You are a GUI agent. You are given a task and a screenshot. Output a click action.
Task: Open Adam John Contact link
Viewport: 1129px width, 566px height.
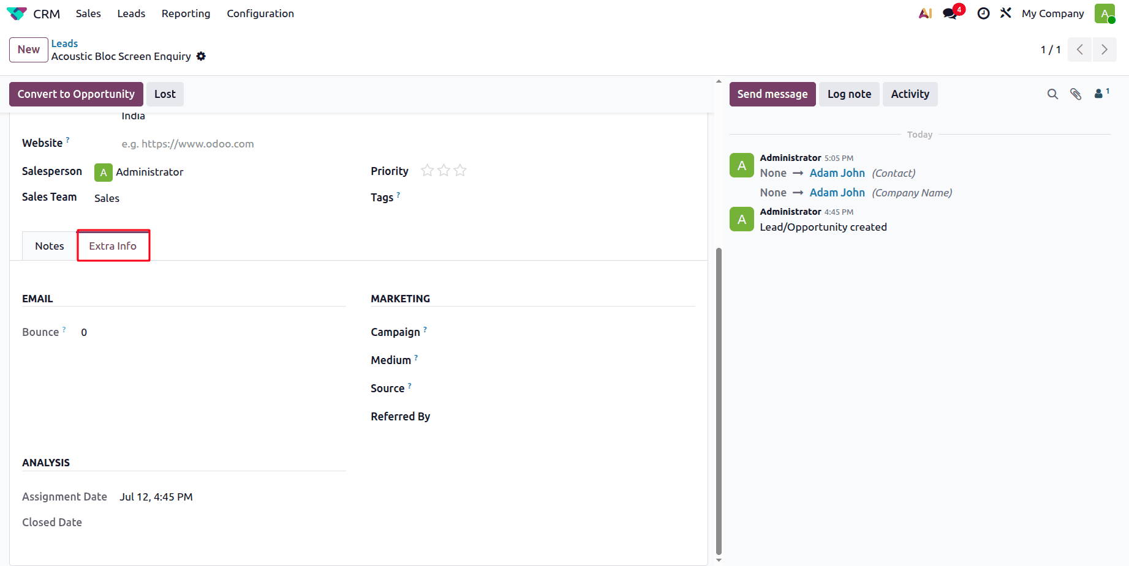coord(837,173)
